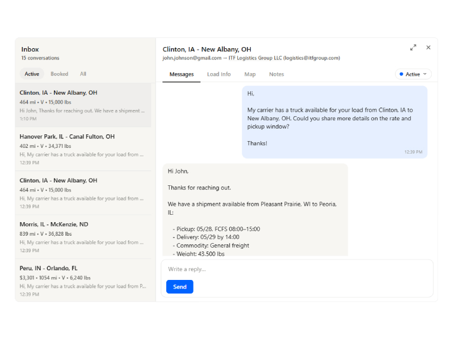Click the Commodity: General freight line

pos(211,245)
